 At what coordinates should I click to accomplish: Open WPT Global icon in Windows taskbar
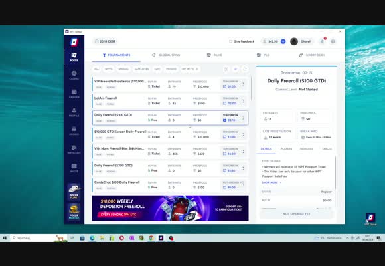[161, 238]
